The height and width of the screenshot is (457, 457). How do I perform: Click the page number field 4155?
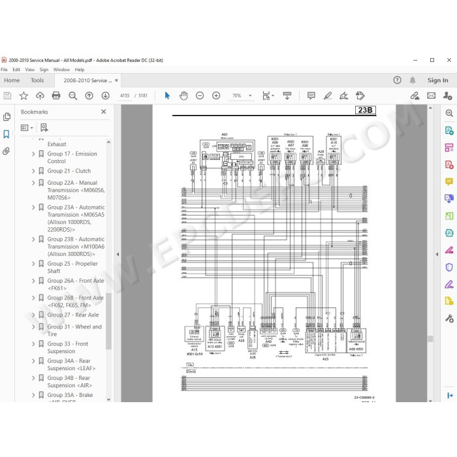tap(125, 95)
